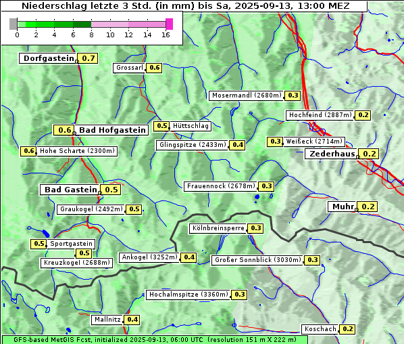This screenshot has height=344, width=404.
Task: Select the 0.4 value beside Ankogel
Action: [x=189, y=257]
